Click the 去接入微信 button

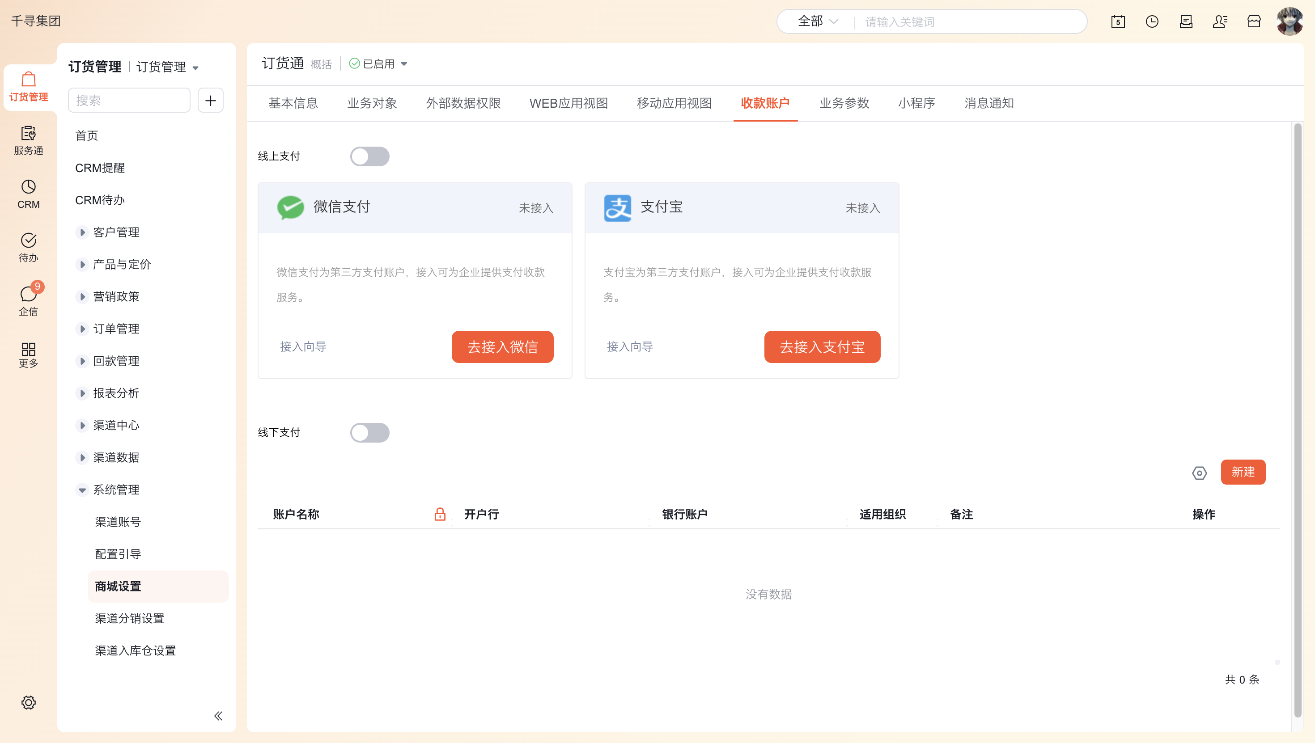(x=502, y=347)
